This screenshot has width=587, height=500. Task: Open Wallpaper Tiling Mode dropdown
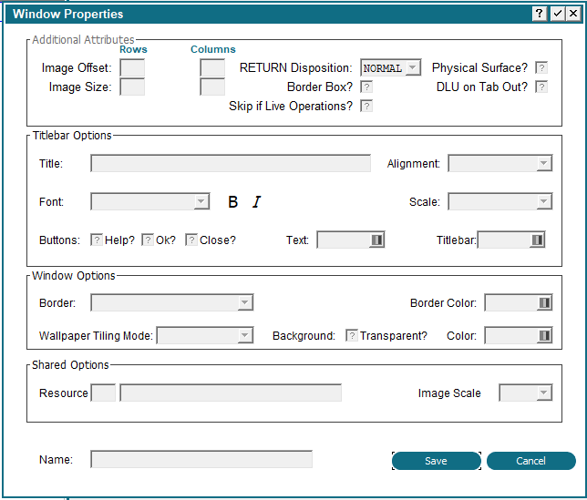205,335
